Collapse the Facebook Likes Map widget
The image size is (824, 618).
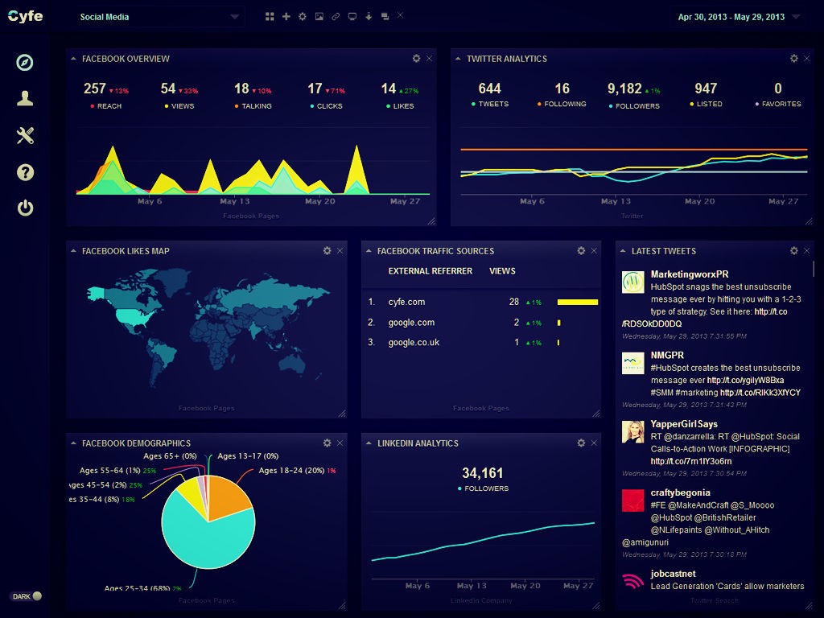[73, 251]
